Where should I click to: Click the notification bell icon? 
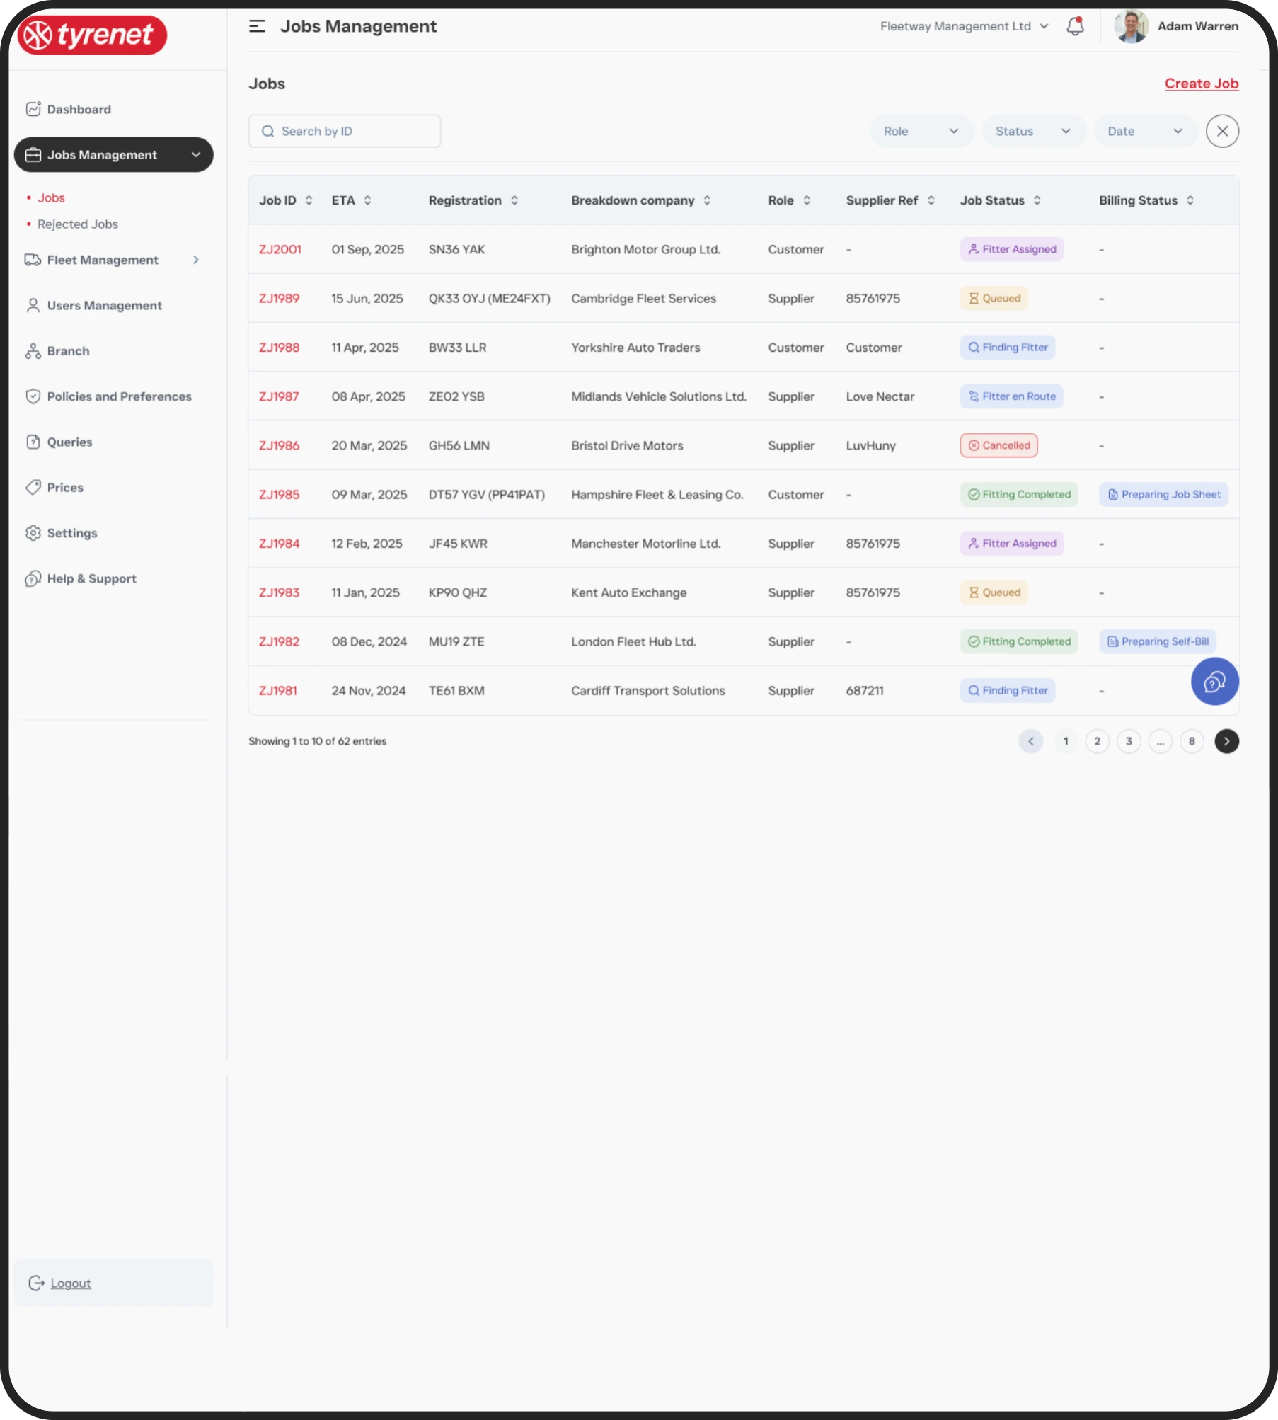click(x=1075, y=26)
